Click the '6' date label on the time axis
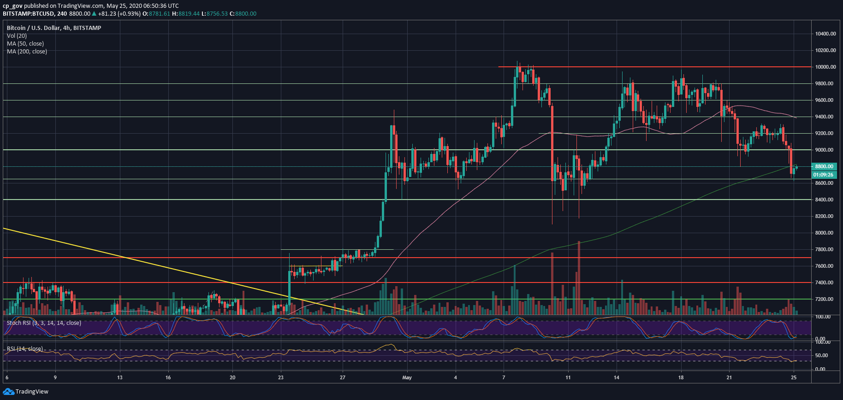 6,377
